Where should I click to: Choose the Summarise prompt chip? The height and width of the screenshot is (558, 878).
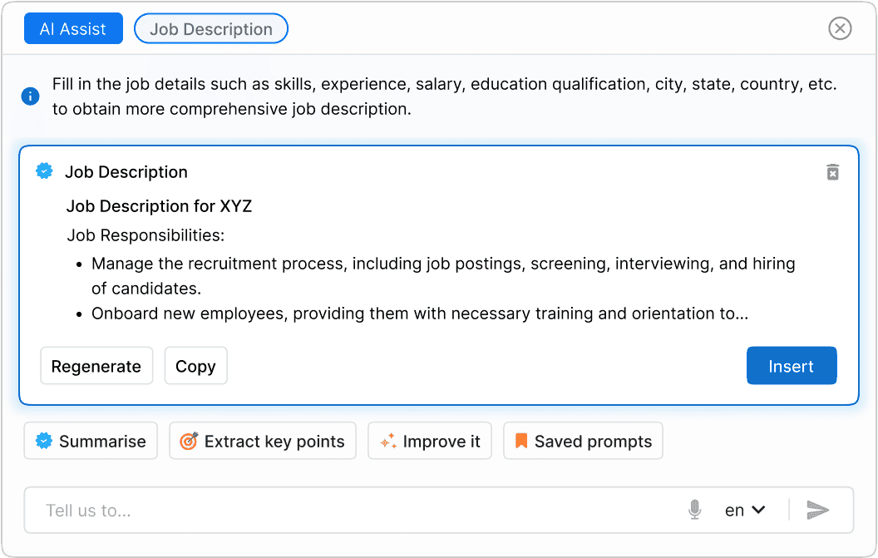click(x=91, y=442)
